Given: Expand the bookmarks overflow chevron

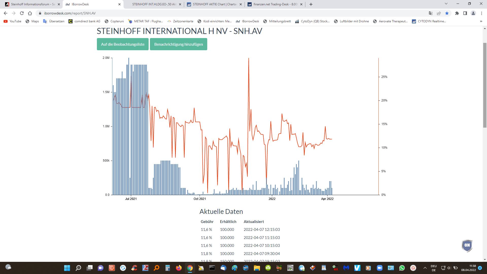Looking at the screenshot, I should click(481, 21).
